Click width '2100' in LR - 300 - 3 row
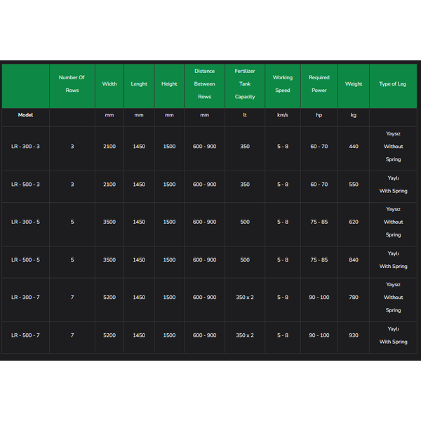 109,147
